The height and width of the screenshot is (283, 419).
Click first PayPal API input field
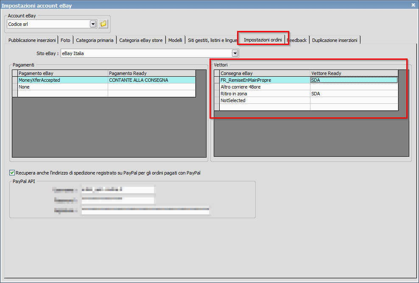click(117, 189)
